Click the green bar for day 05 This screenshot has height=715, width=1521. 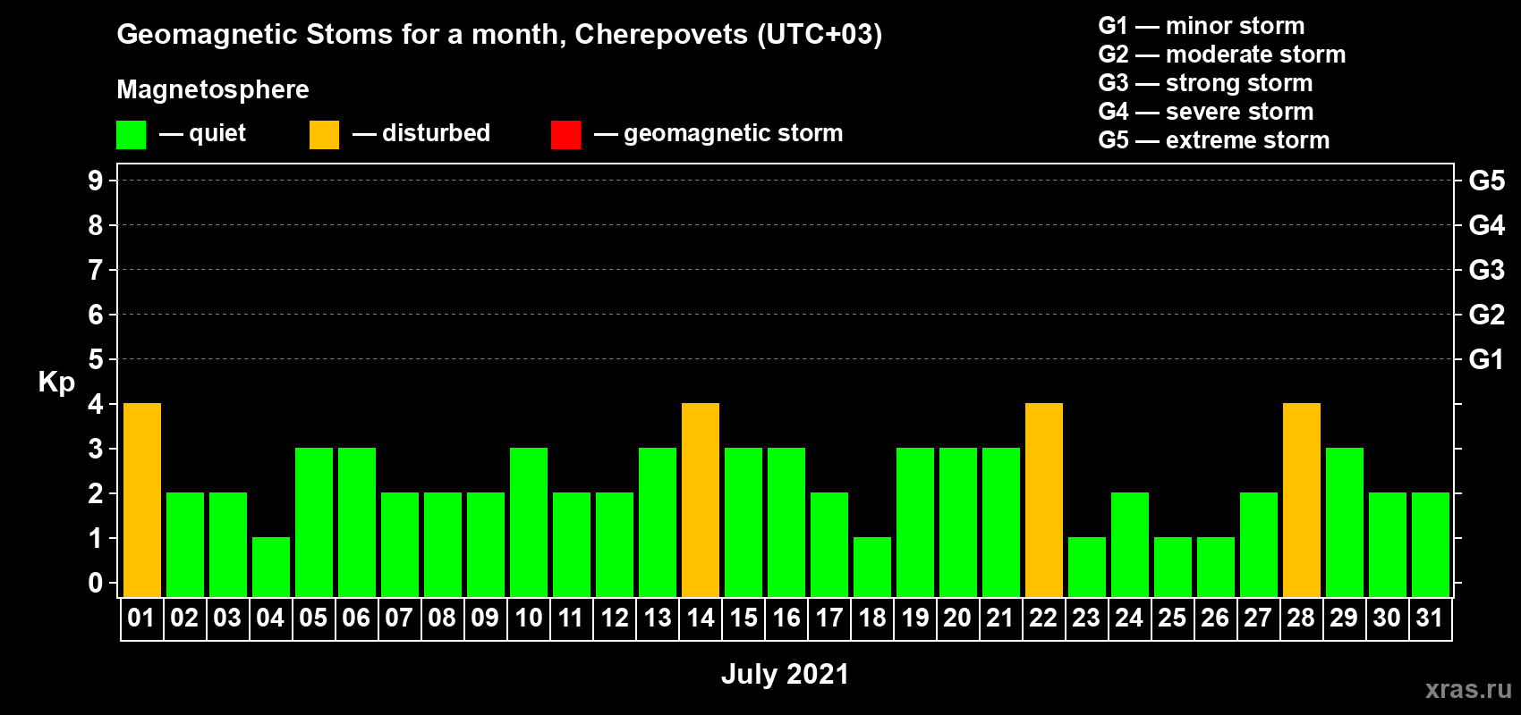[x=314, y=523]
